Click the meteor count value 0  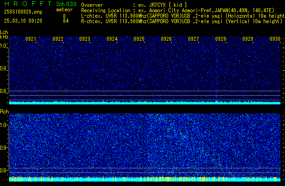[64, 16]
